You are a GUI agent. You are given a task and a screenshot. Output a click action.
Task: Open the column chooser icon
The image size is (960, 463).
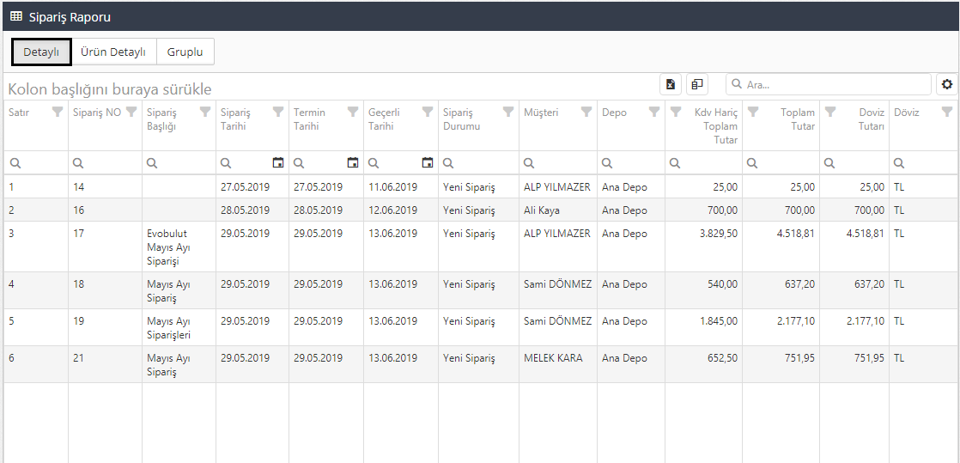[x=697, y=84]
